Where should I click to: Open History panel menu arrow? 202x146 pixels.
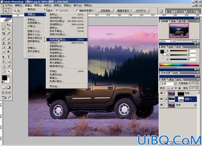click(198, 72)
